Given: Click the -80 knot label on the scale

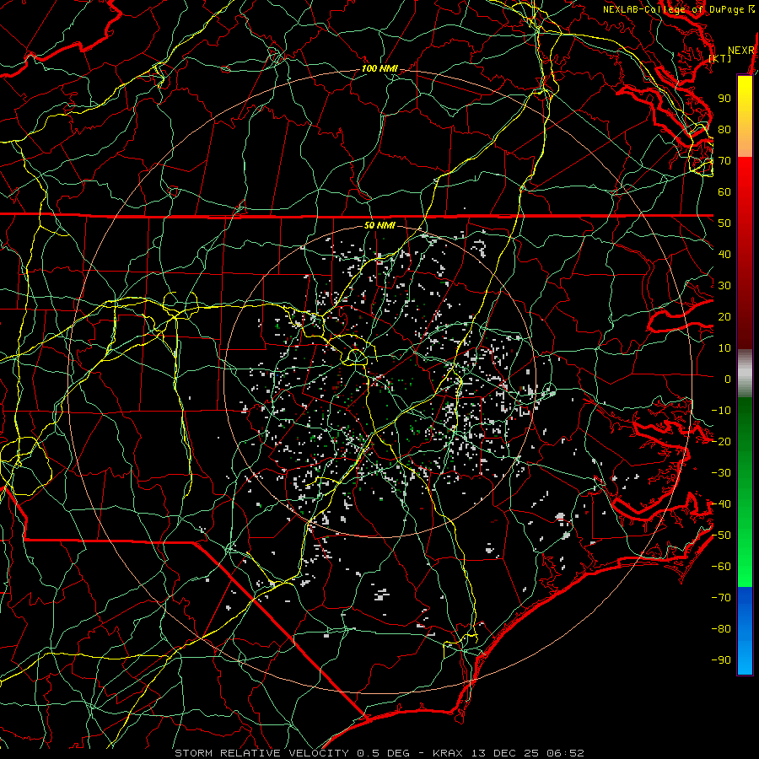Looking at the screenshot, I should 721,629.
